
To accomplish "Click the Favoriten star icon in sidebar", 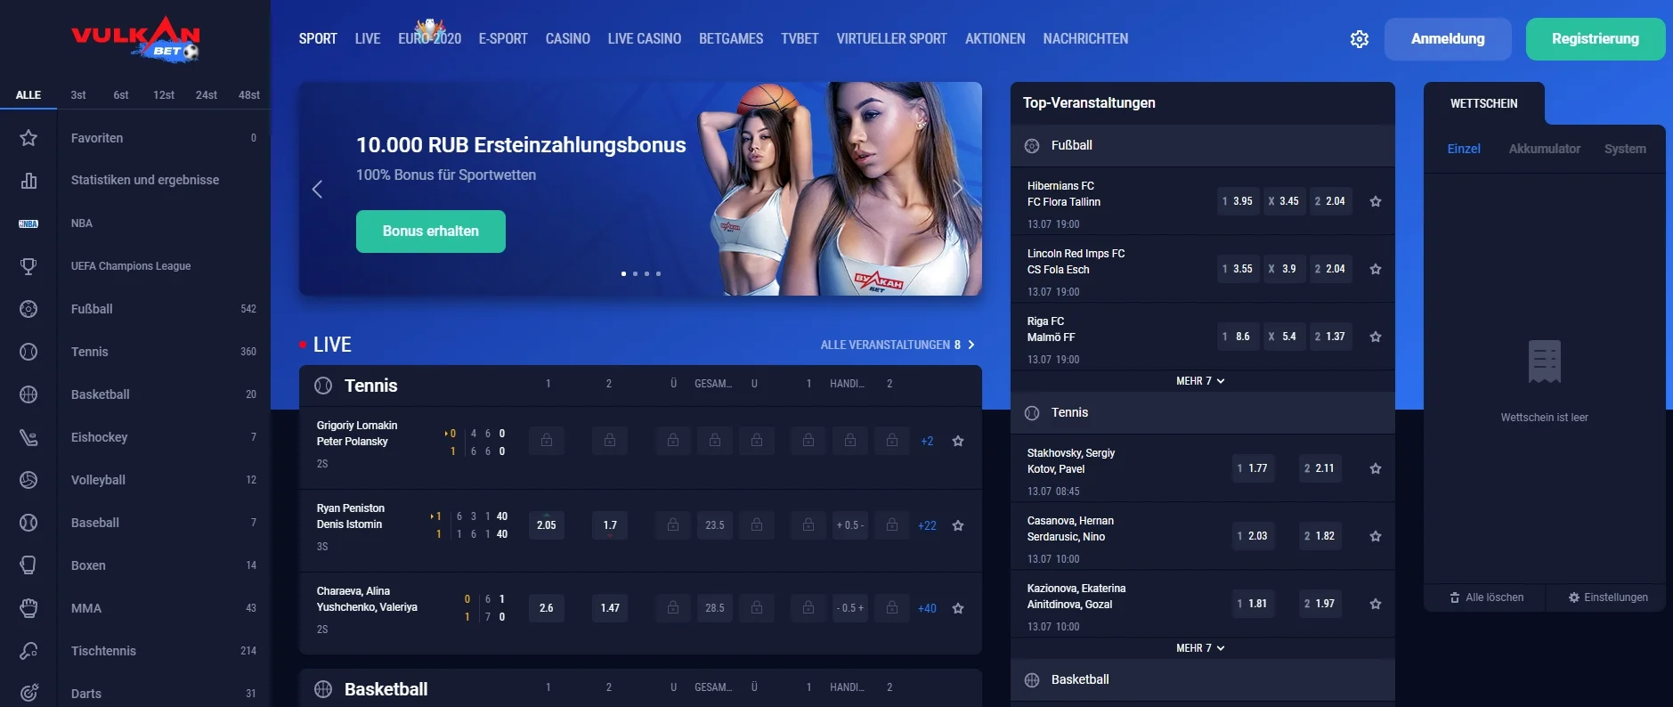I will (x=28, y=138).
